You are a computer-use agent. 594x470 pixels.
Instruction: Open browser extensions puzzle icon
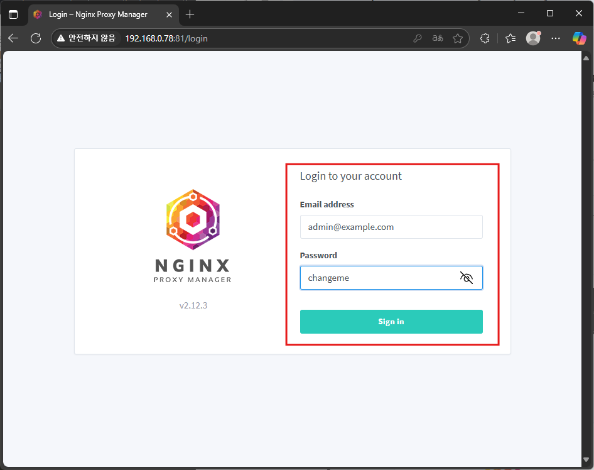pyautogui.click(x=485, y=38)
